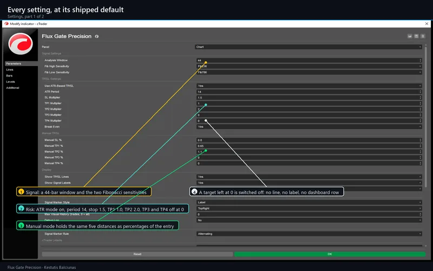Image resolution: width=433 pixels, height=271 pixels.
Task: Click the SL Multiplier field with 1.5
Action: tap(308, 98)
